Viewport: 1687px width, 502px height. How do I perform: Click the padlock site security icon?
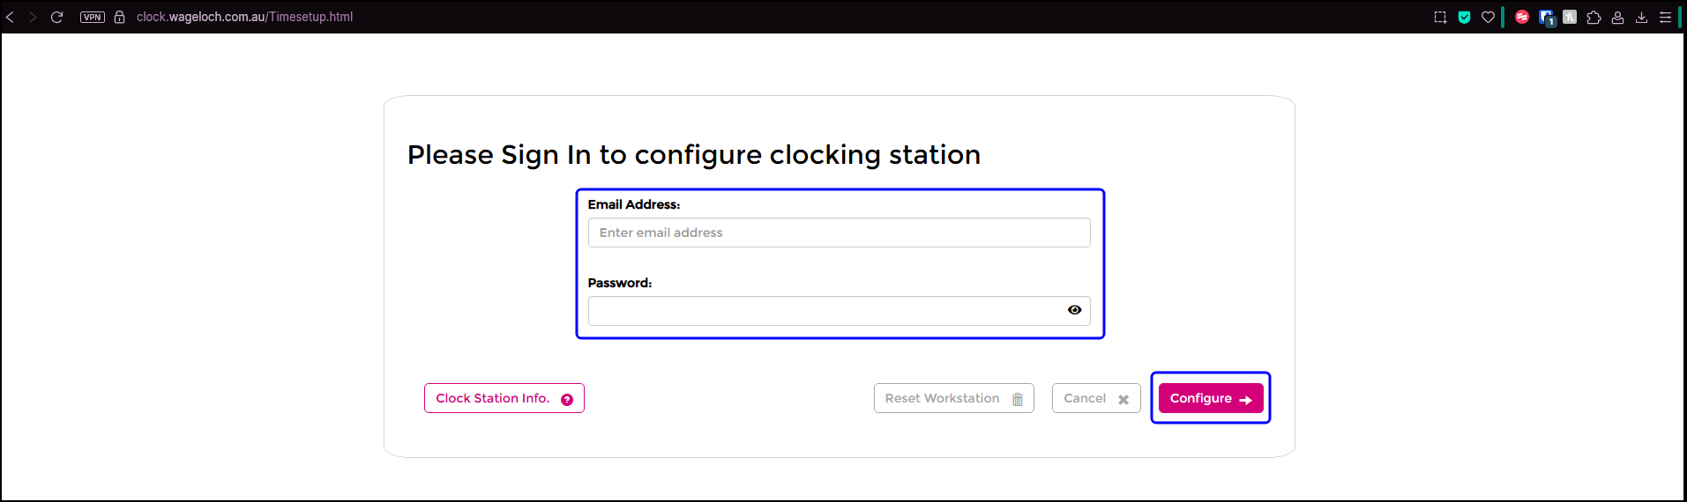(120, 17)
